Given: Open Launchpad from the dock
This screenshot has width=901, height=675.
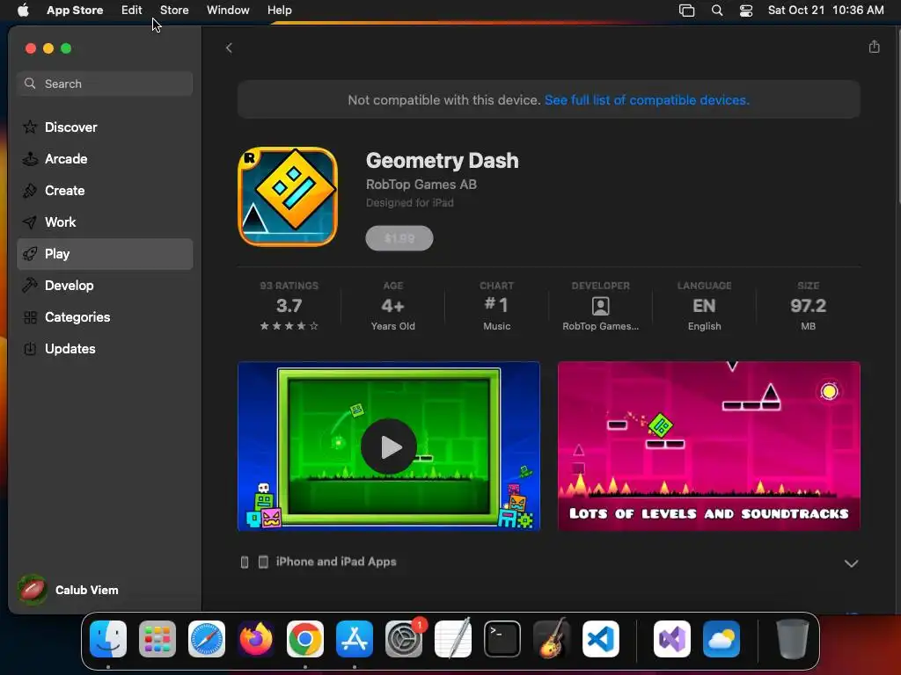Looking at the screenshot, I should tap(157, 639).
